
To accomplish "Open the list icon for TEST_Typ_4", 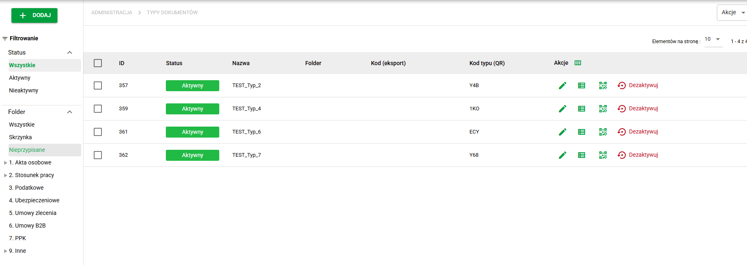I will click(582, 109).
